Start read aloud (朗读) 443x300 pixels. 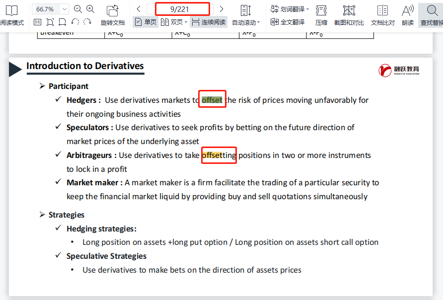pos(408,15)
